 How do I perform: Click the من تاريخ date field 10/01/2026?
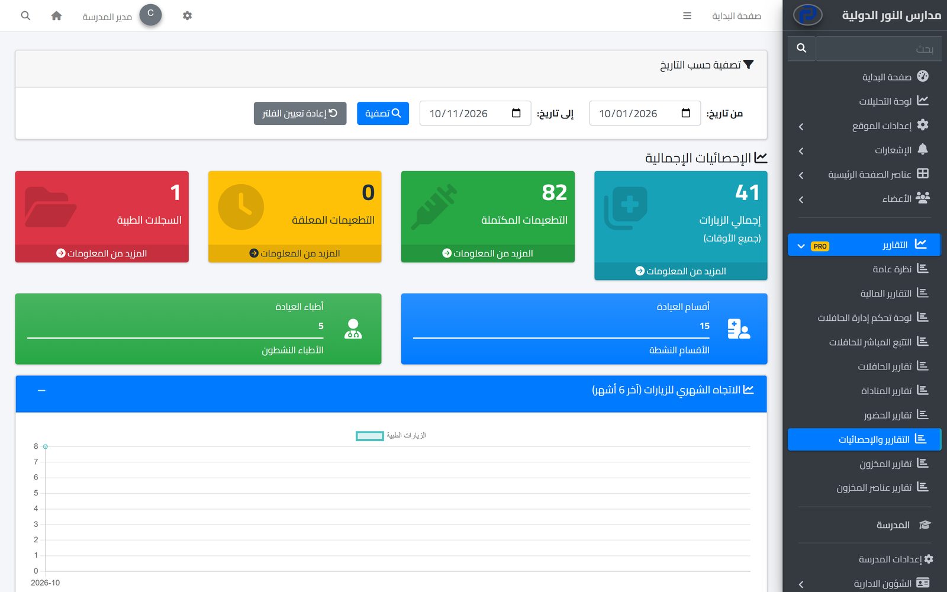[x=645, y=113]
